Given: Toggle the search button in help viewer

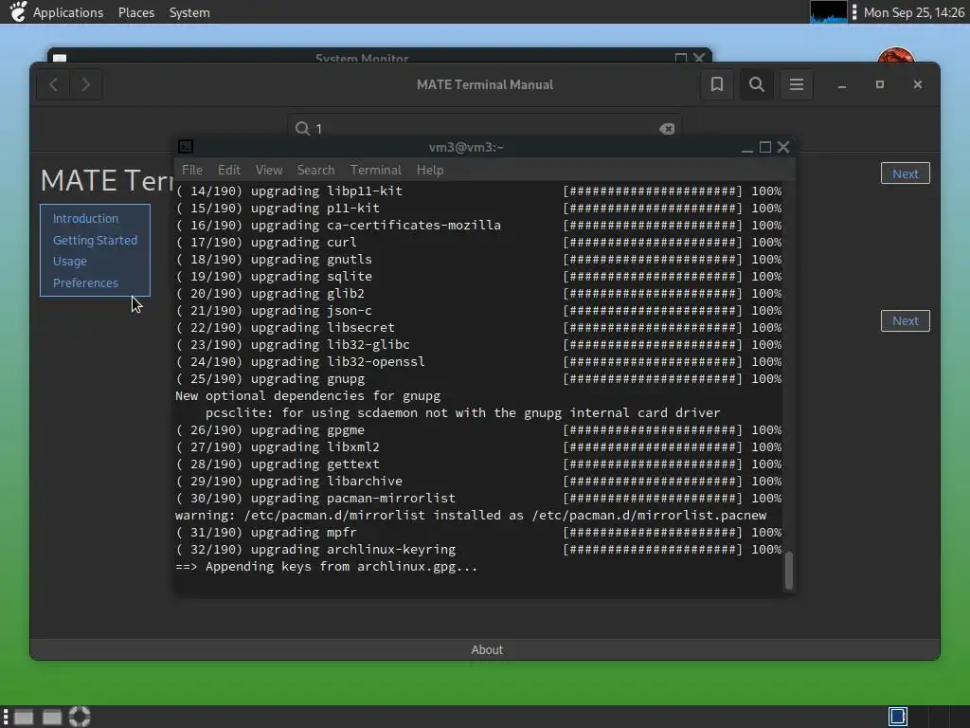Looking at the screenshot, I should pyautogui.click(x=757, y=84).
